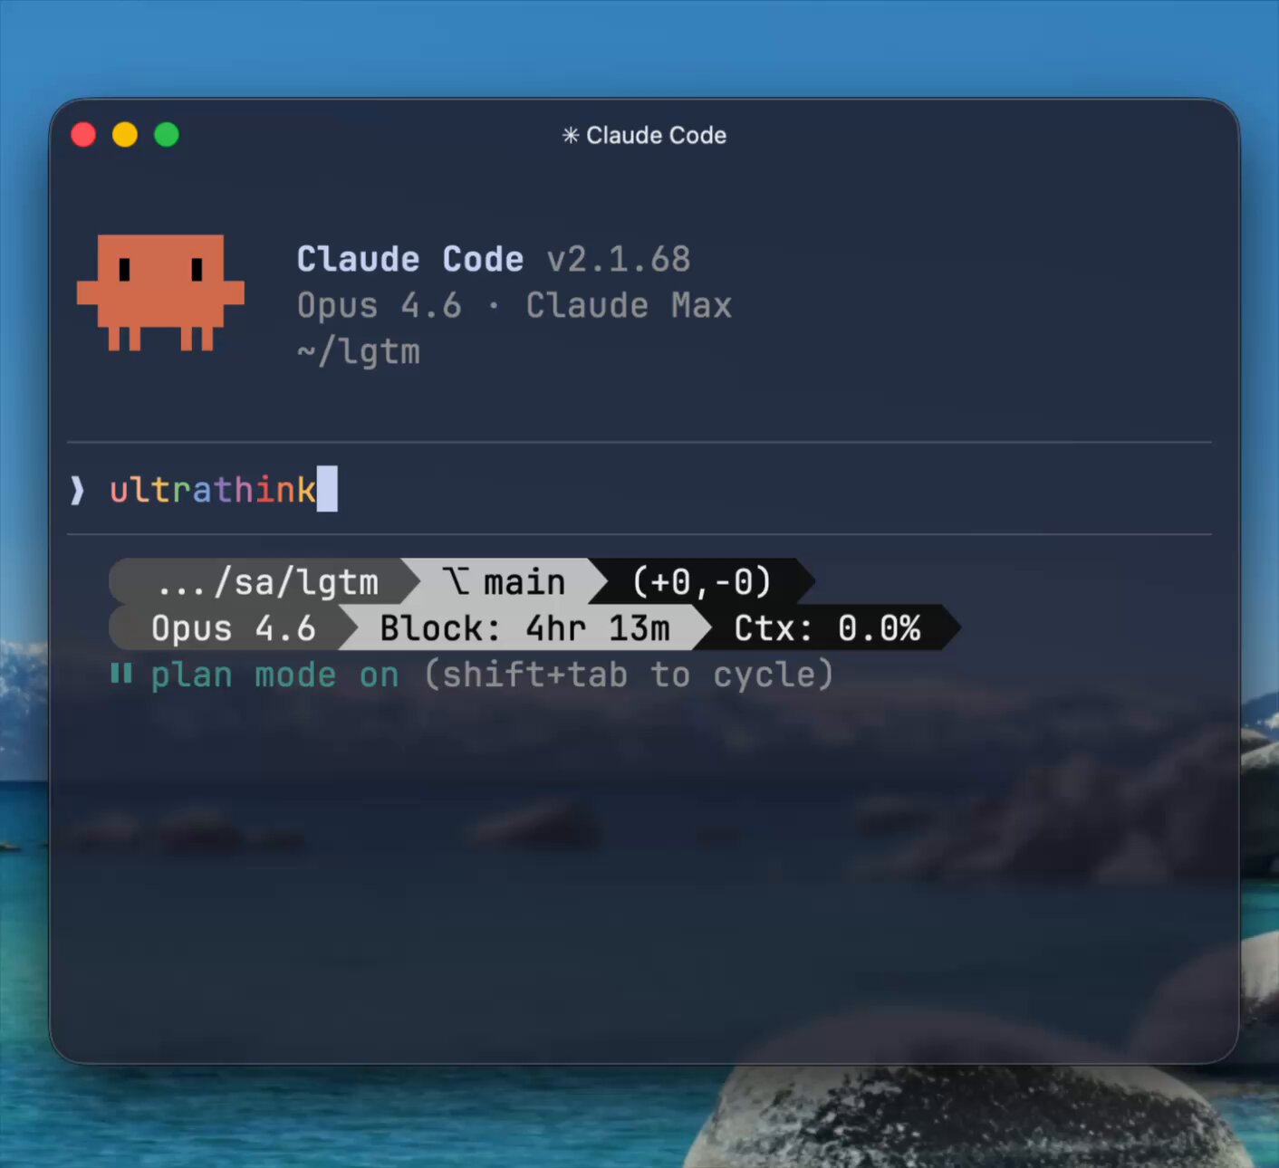Click the 'plan mode on' status text
The image size is (1279, 1168).
click(274, 675)
